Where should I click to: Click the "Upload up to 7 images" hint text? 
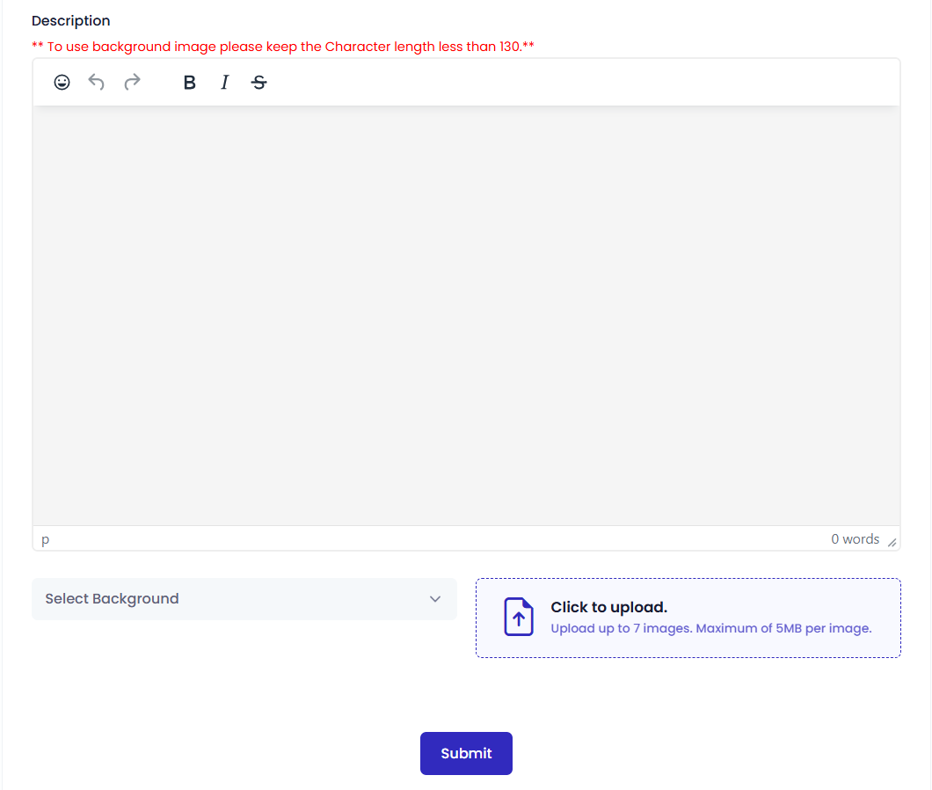click(710, 628)
